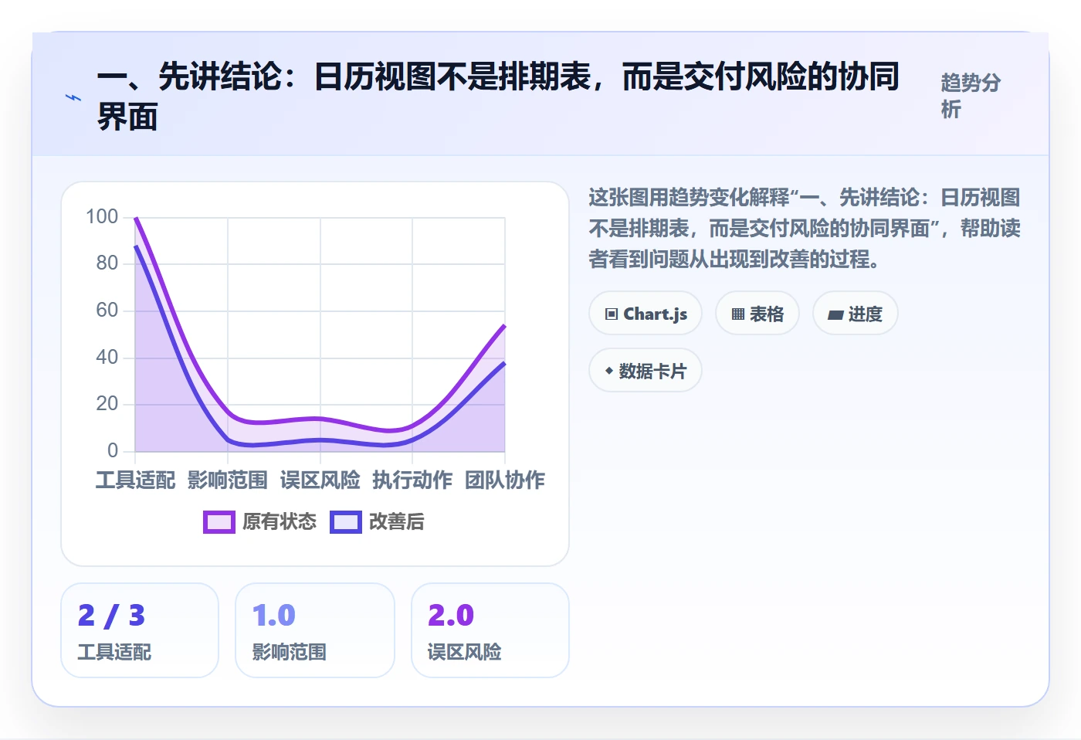Open the 2.0 误区风险 stat card
This screenshot has height=740, width=1081.
[x=490, y=630]
